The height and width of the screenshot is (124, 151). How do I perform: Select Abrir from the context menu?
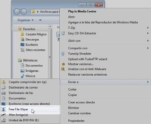tap(71, 17)
